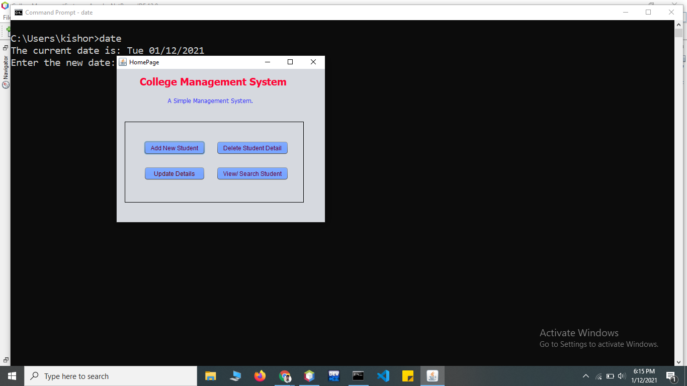Click the 'The current date is' line
This screenshot has height=386, width=687.
pos(108,51)
